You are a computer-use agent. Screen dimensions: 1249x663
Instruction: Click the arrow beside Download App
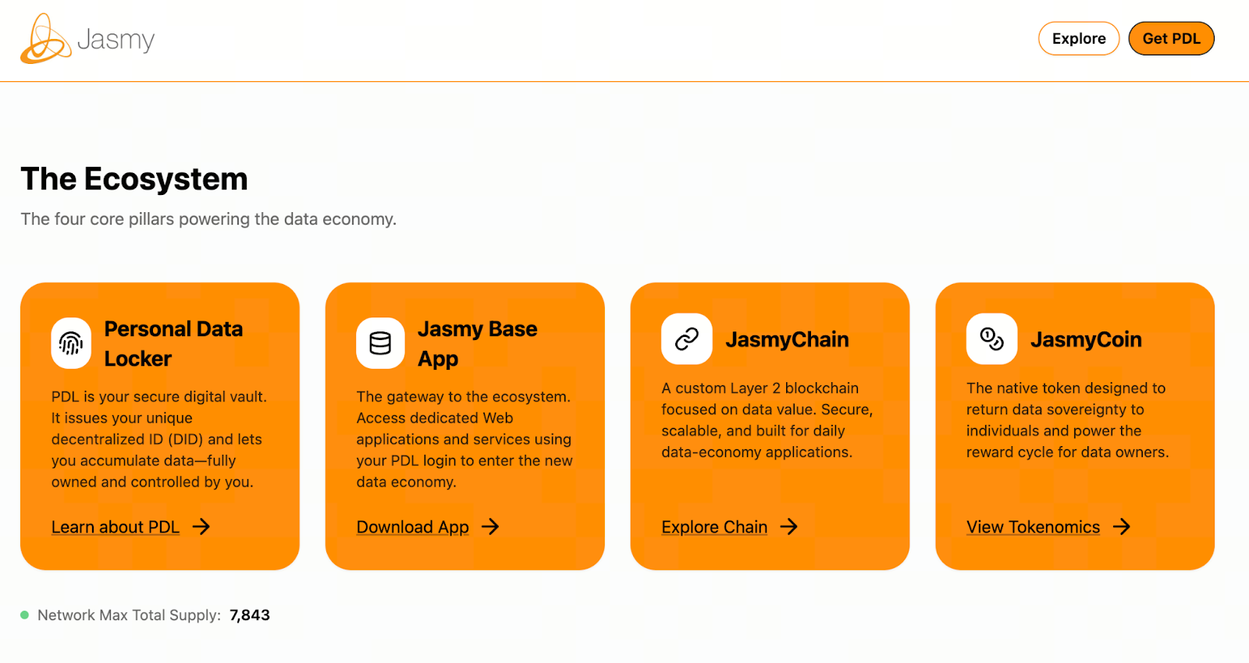(490, 527)
